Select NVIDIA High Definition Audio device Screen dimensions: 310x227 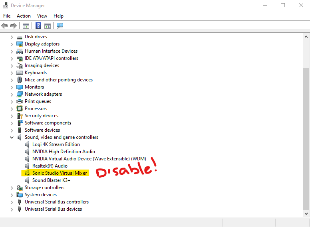pos(64,152)
